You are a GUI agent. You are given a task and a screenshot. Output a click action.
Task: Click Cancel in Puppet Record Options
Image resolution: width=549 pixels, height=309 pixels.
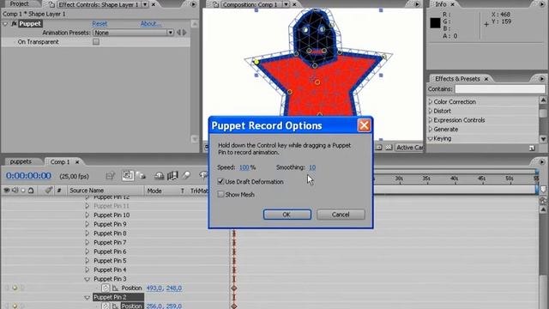(341, 215)
